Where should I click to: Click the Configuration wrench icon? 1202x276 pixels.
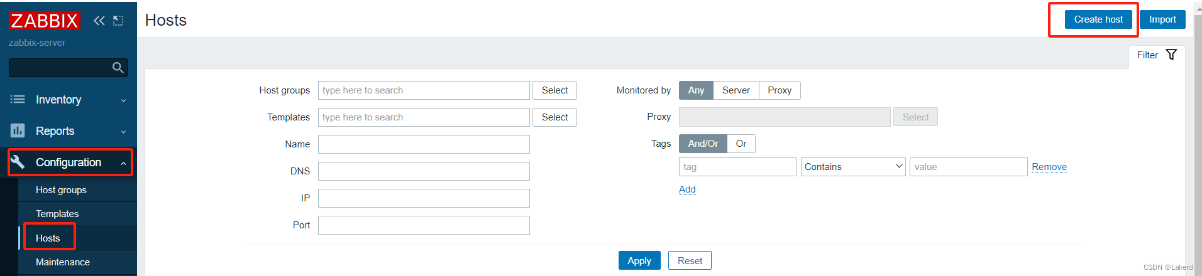[18, 162]
